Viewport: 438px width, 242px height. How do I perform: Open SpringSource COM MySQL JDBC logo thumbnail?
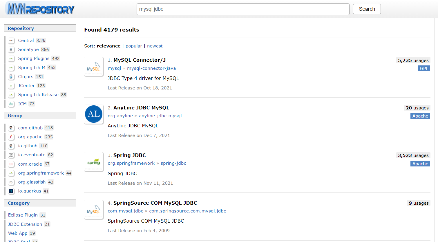tap(94, 209)
